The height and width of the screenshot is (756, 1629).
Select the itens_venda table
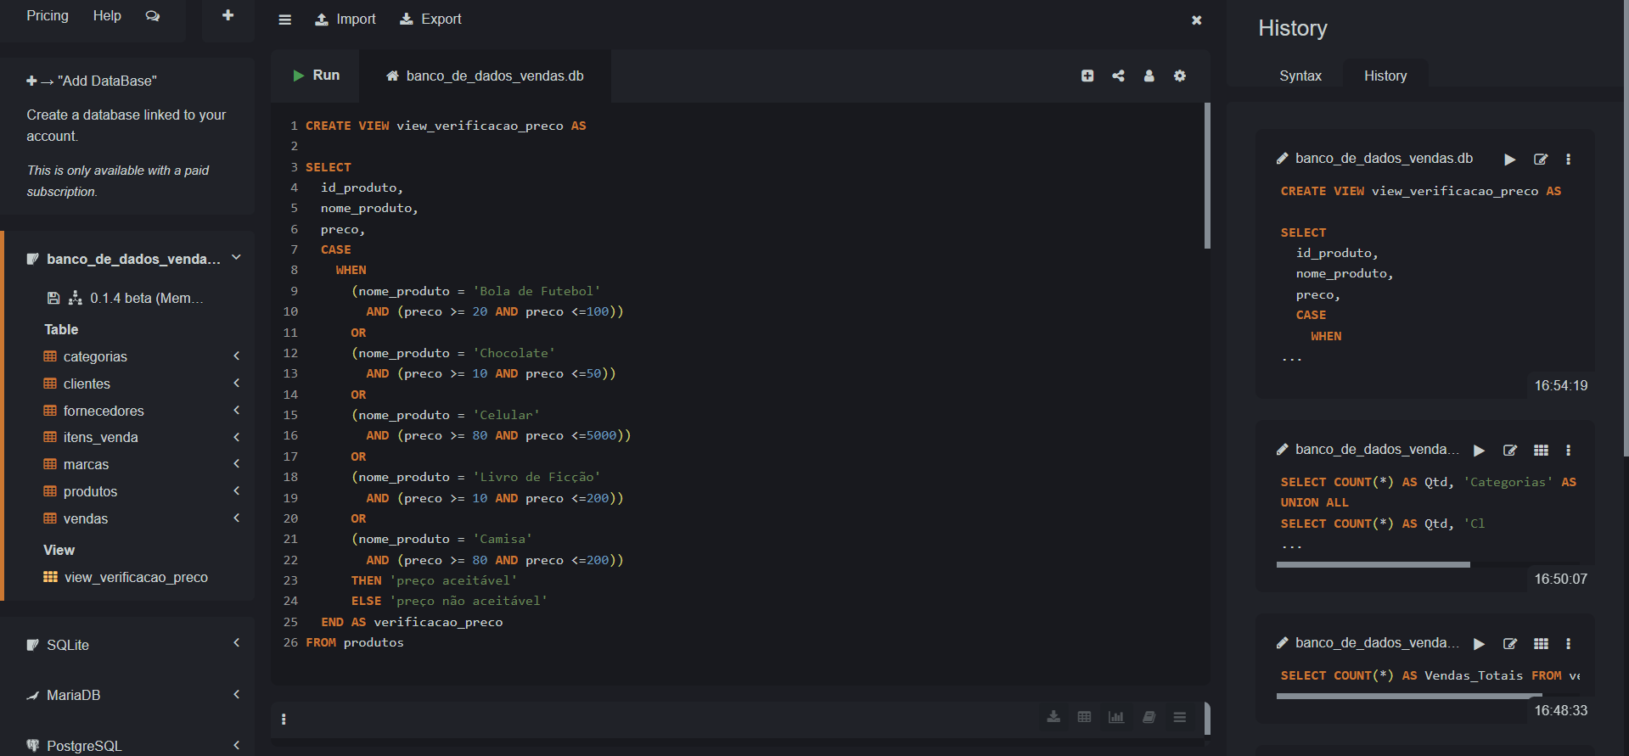[100, 438]
